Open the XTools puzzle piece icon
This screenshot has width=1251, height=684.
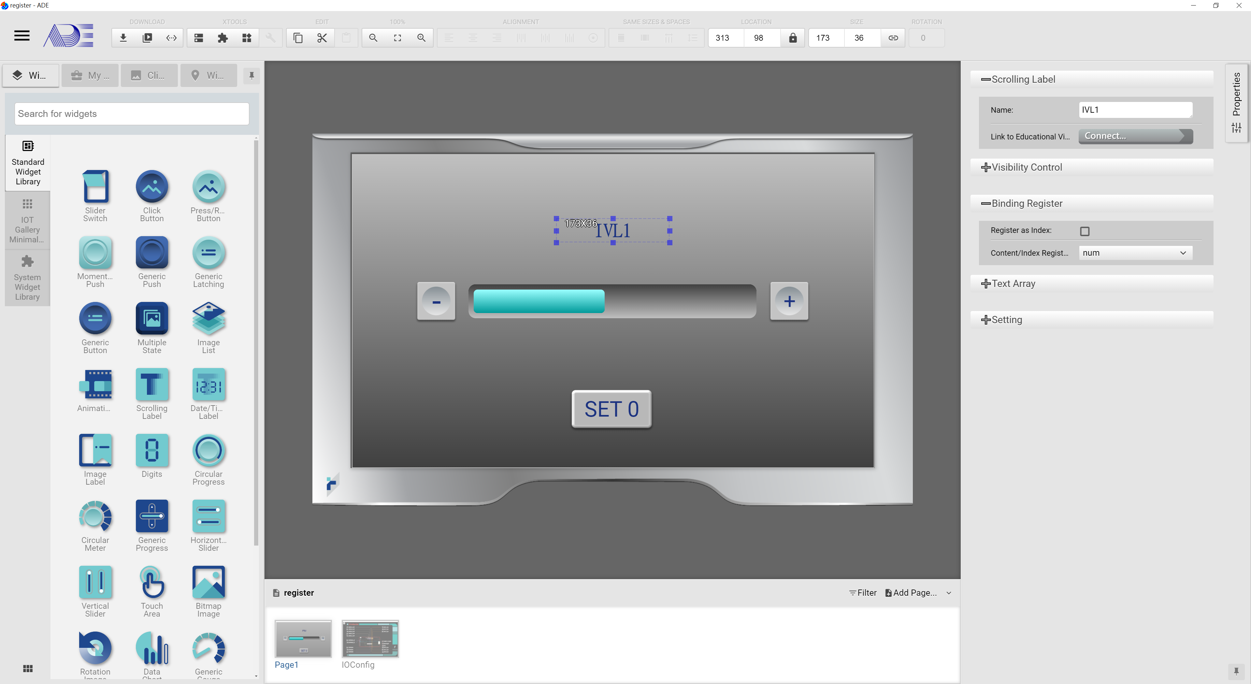pyautogui.click(x=223, y=38)
